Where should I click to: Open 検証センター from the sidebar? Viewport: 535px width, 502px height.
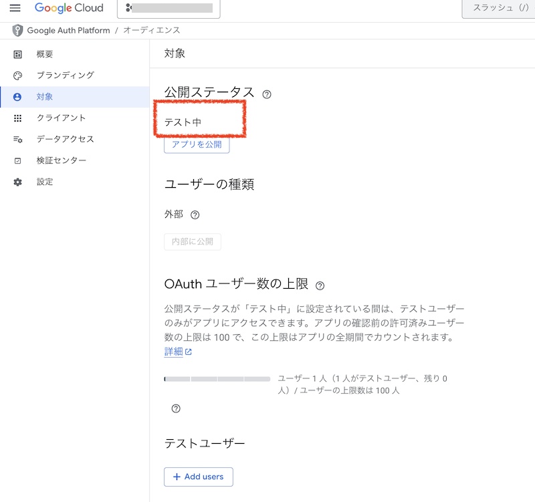[x=61, y=161]
